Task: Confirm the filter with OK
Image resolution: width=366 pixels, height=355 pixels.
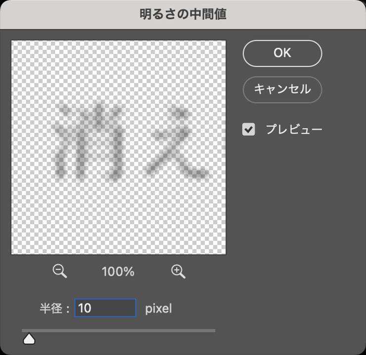Action: pyautogui.click(x=282, y=53)
